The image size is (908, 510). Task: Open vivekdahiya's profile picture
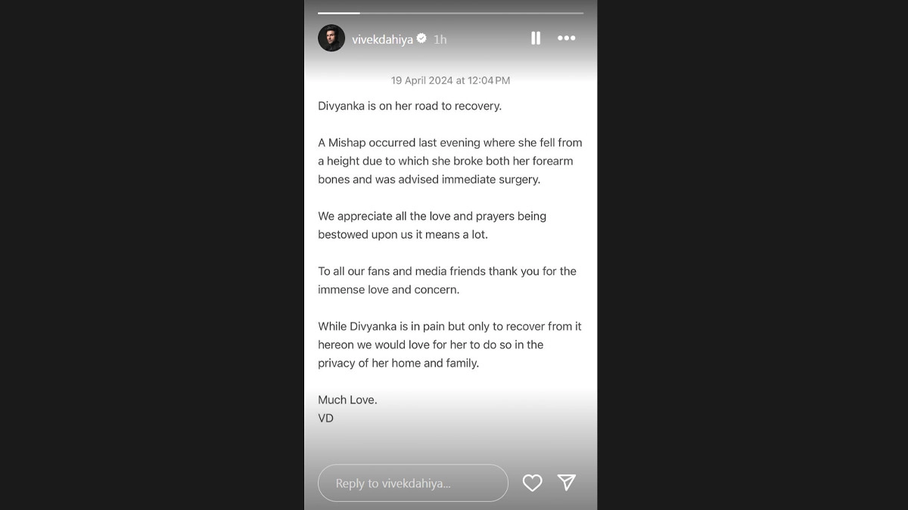331,39
